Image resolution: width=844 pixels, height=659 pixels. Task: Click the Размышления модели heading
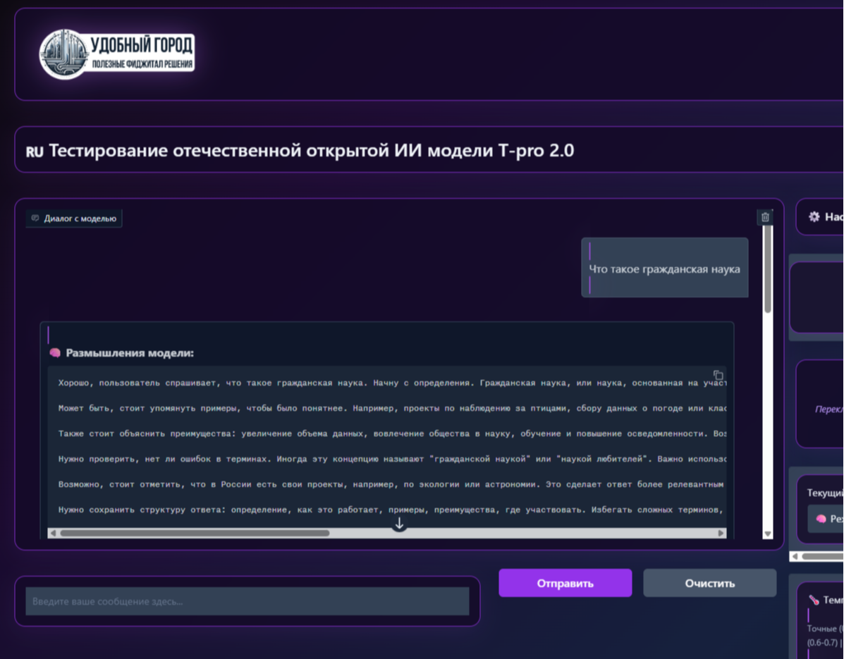click(x=130, y=353)
